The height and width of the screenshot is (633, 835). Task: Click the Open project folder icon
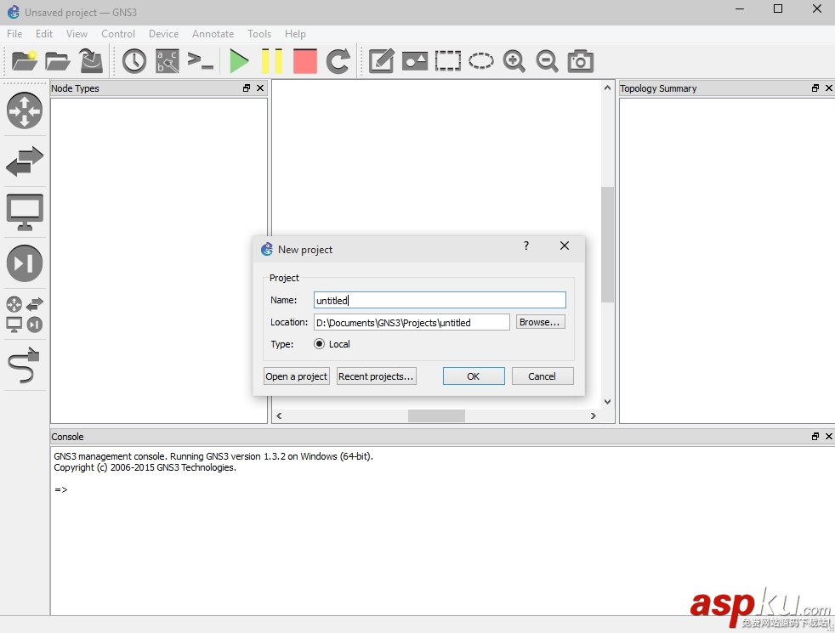tap(58, 61)
